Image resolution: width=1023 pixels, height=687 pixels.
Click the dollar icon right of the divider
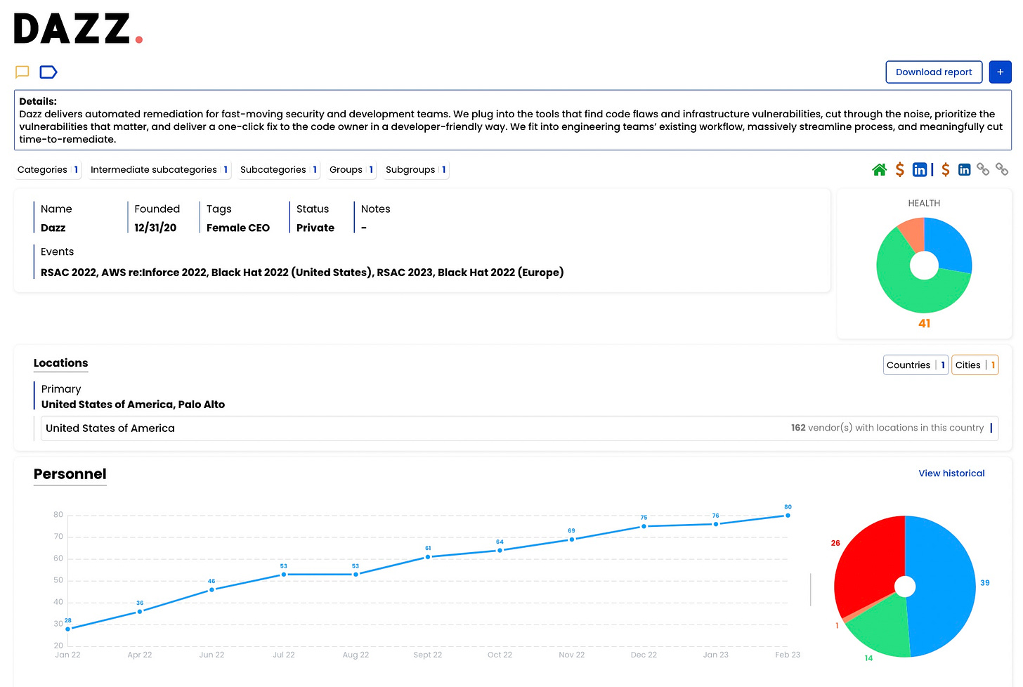tap(946, 169)
